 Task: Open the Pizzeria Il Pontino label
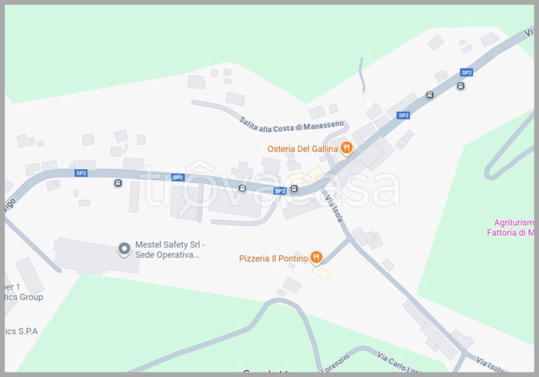pyautogui.click(x=273, y=259)
